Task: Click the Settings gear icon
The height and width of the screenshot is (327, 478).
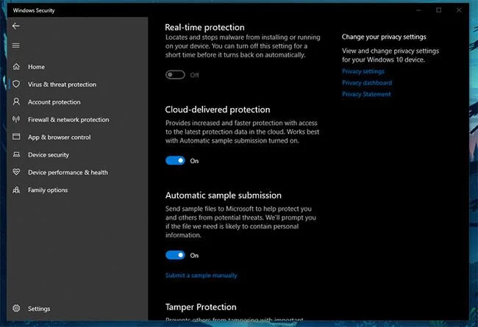Action: coord(16,308)
